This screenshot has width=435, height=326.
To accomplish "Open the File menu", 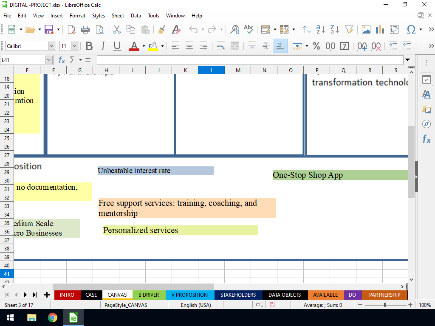I will pyautogui.click(x=7, y=16).
